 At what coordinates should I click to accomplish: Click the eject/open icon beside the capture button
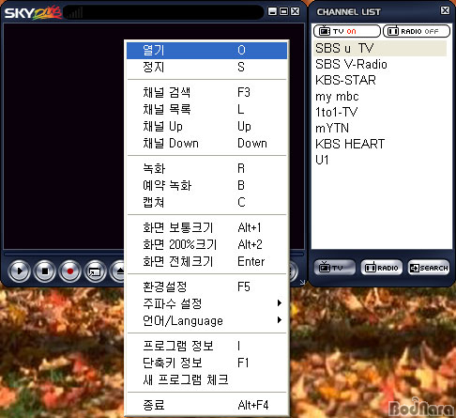click(118, 271)
